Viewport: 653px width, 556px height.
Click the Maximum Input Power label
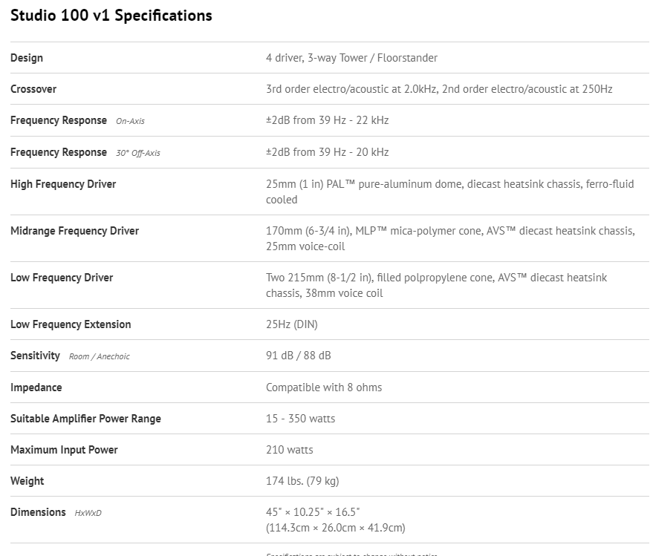[64, 450]
